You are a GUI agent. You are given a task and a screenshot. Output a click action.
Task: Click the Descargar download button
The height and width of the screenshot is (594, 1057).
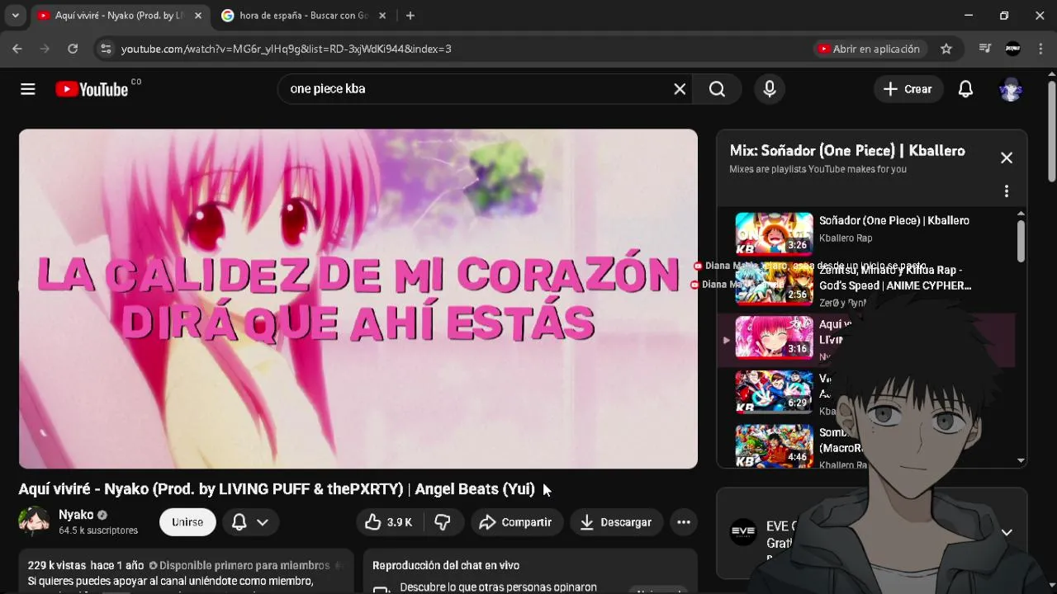(616, 522)
